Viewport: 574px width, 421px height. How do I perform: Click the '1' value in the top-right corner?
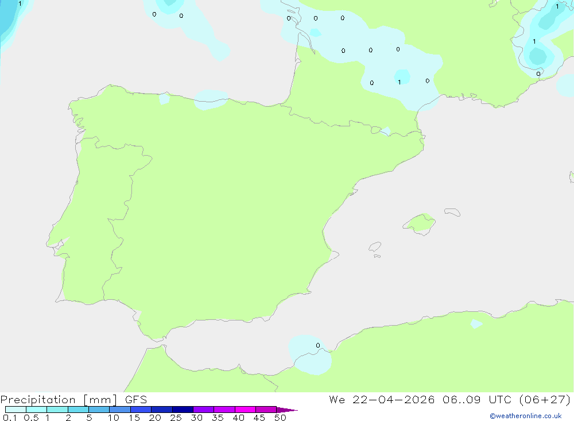[x=557, y=6]
